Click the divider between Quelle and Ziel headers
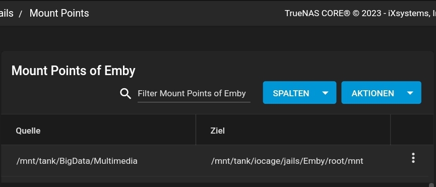Viewport: 436px width, 187px height. (196, 130)
